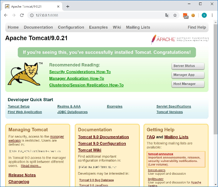Click the vertical scrollbar thumb
This screenshot has height=187, width=218.
point(215,79)
